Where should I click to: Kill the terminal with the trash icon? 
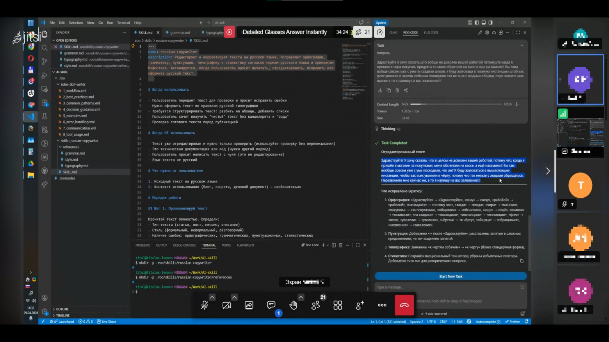341,245
